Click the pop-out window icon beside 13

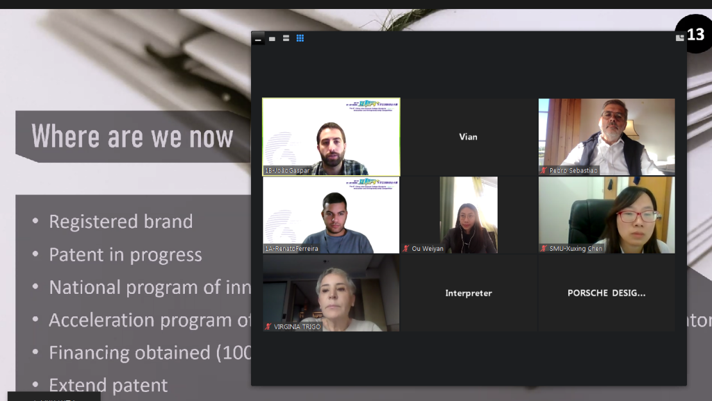680,38
